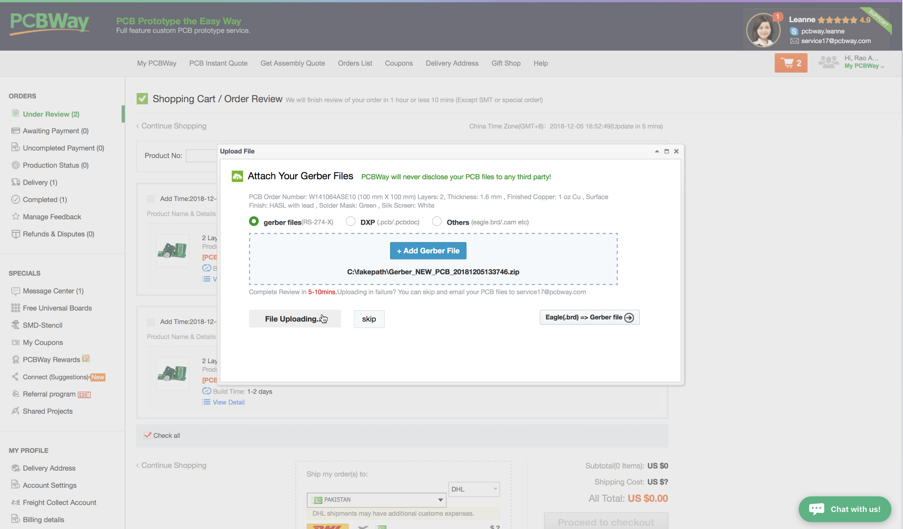Click the Delivery truck icon in sidebar

pos(15,182)
